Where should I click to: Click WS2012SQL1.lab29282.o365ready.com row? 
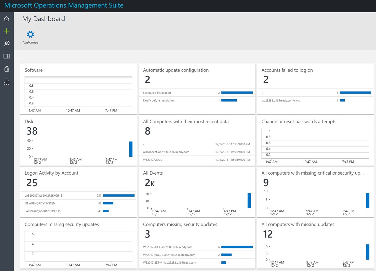pos(197,247)
